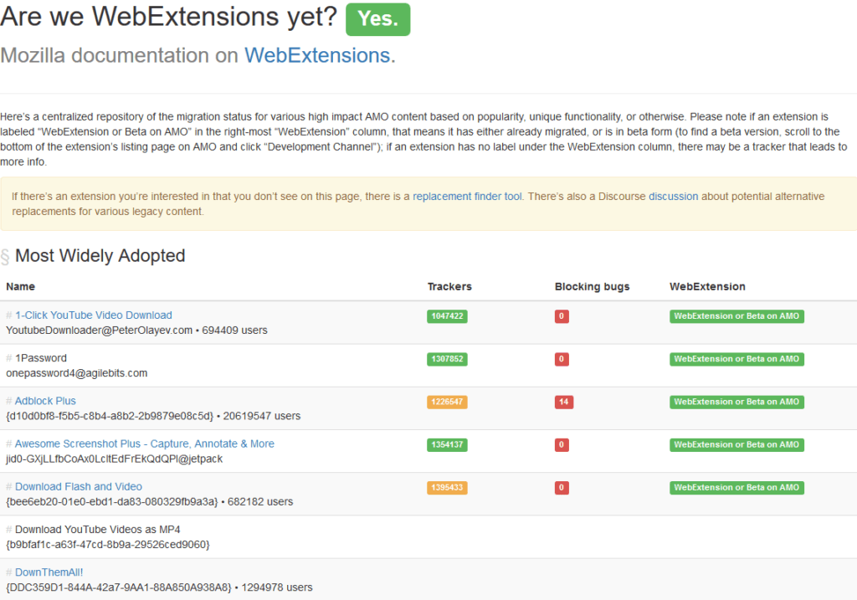Click the hash anchor before DownThemAll!
Image resolution: width=857 pixels, height=600 pixels.
pos(8,572)
